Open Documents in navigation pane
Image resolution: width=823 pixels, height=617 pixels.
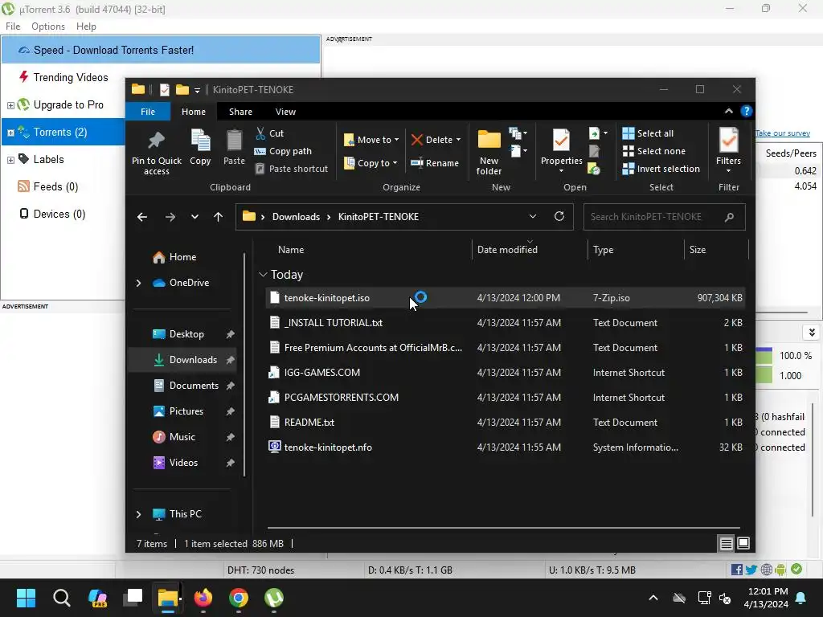coord(194,386)
